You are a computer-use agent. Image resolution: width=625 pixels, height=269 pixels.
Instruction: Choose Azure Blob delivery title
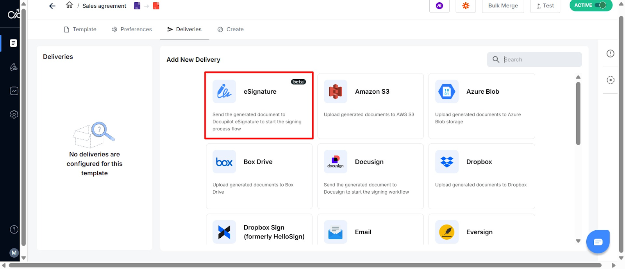click(483, 91)
